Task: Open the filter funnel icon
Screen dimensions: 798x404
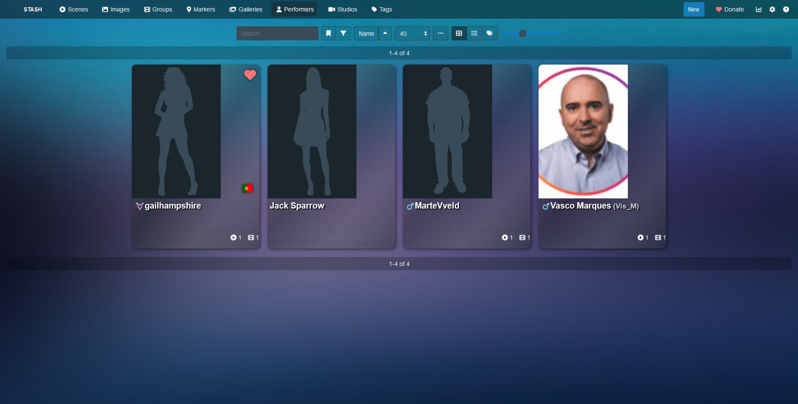Action: [x=343, y=34]
